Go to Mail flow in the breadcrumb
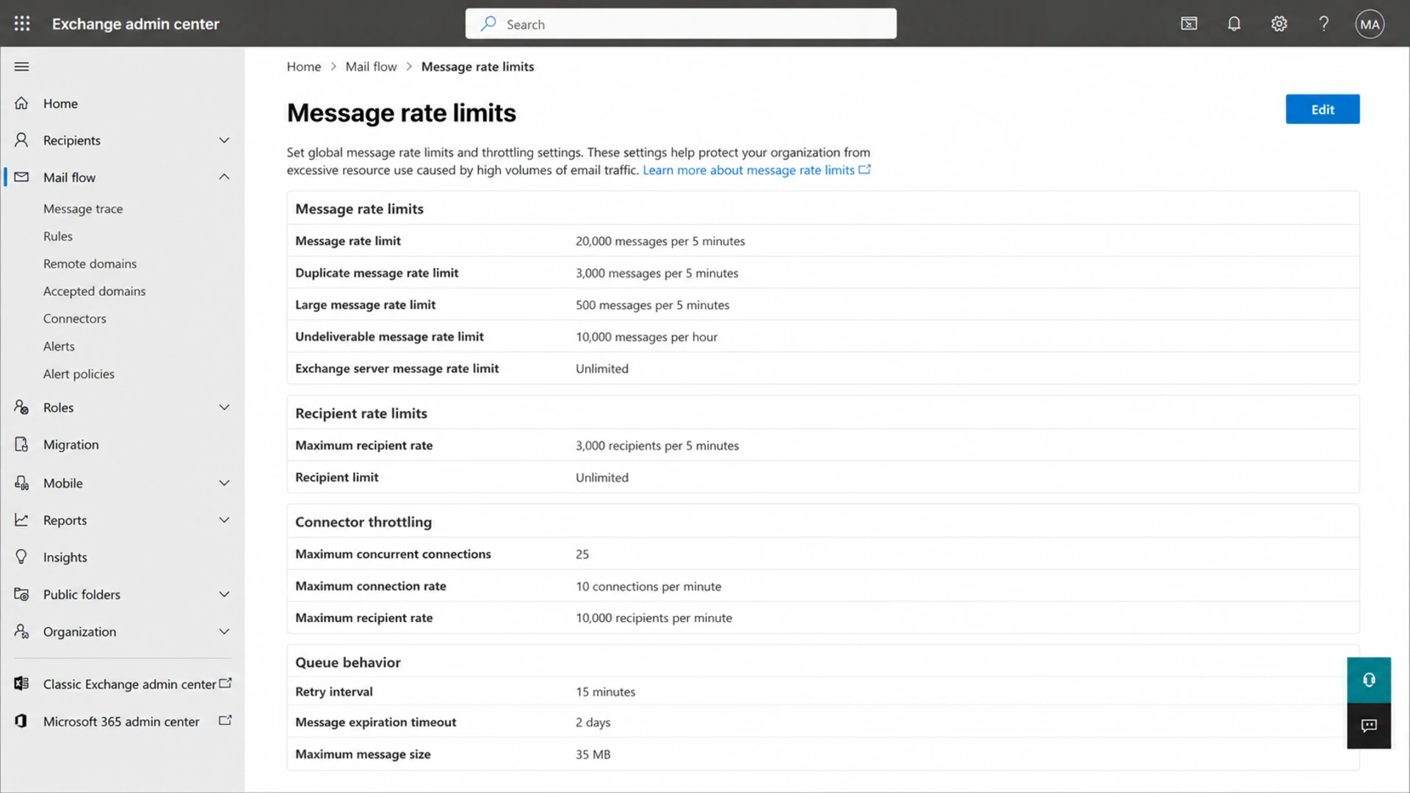Screen dimensions: 1410x793 [x=371, y=66]
